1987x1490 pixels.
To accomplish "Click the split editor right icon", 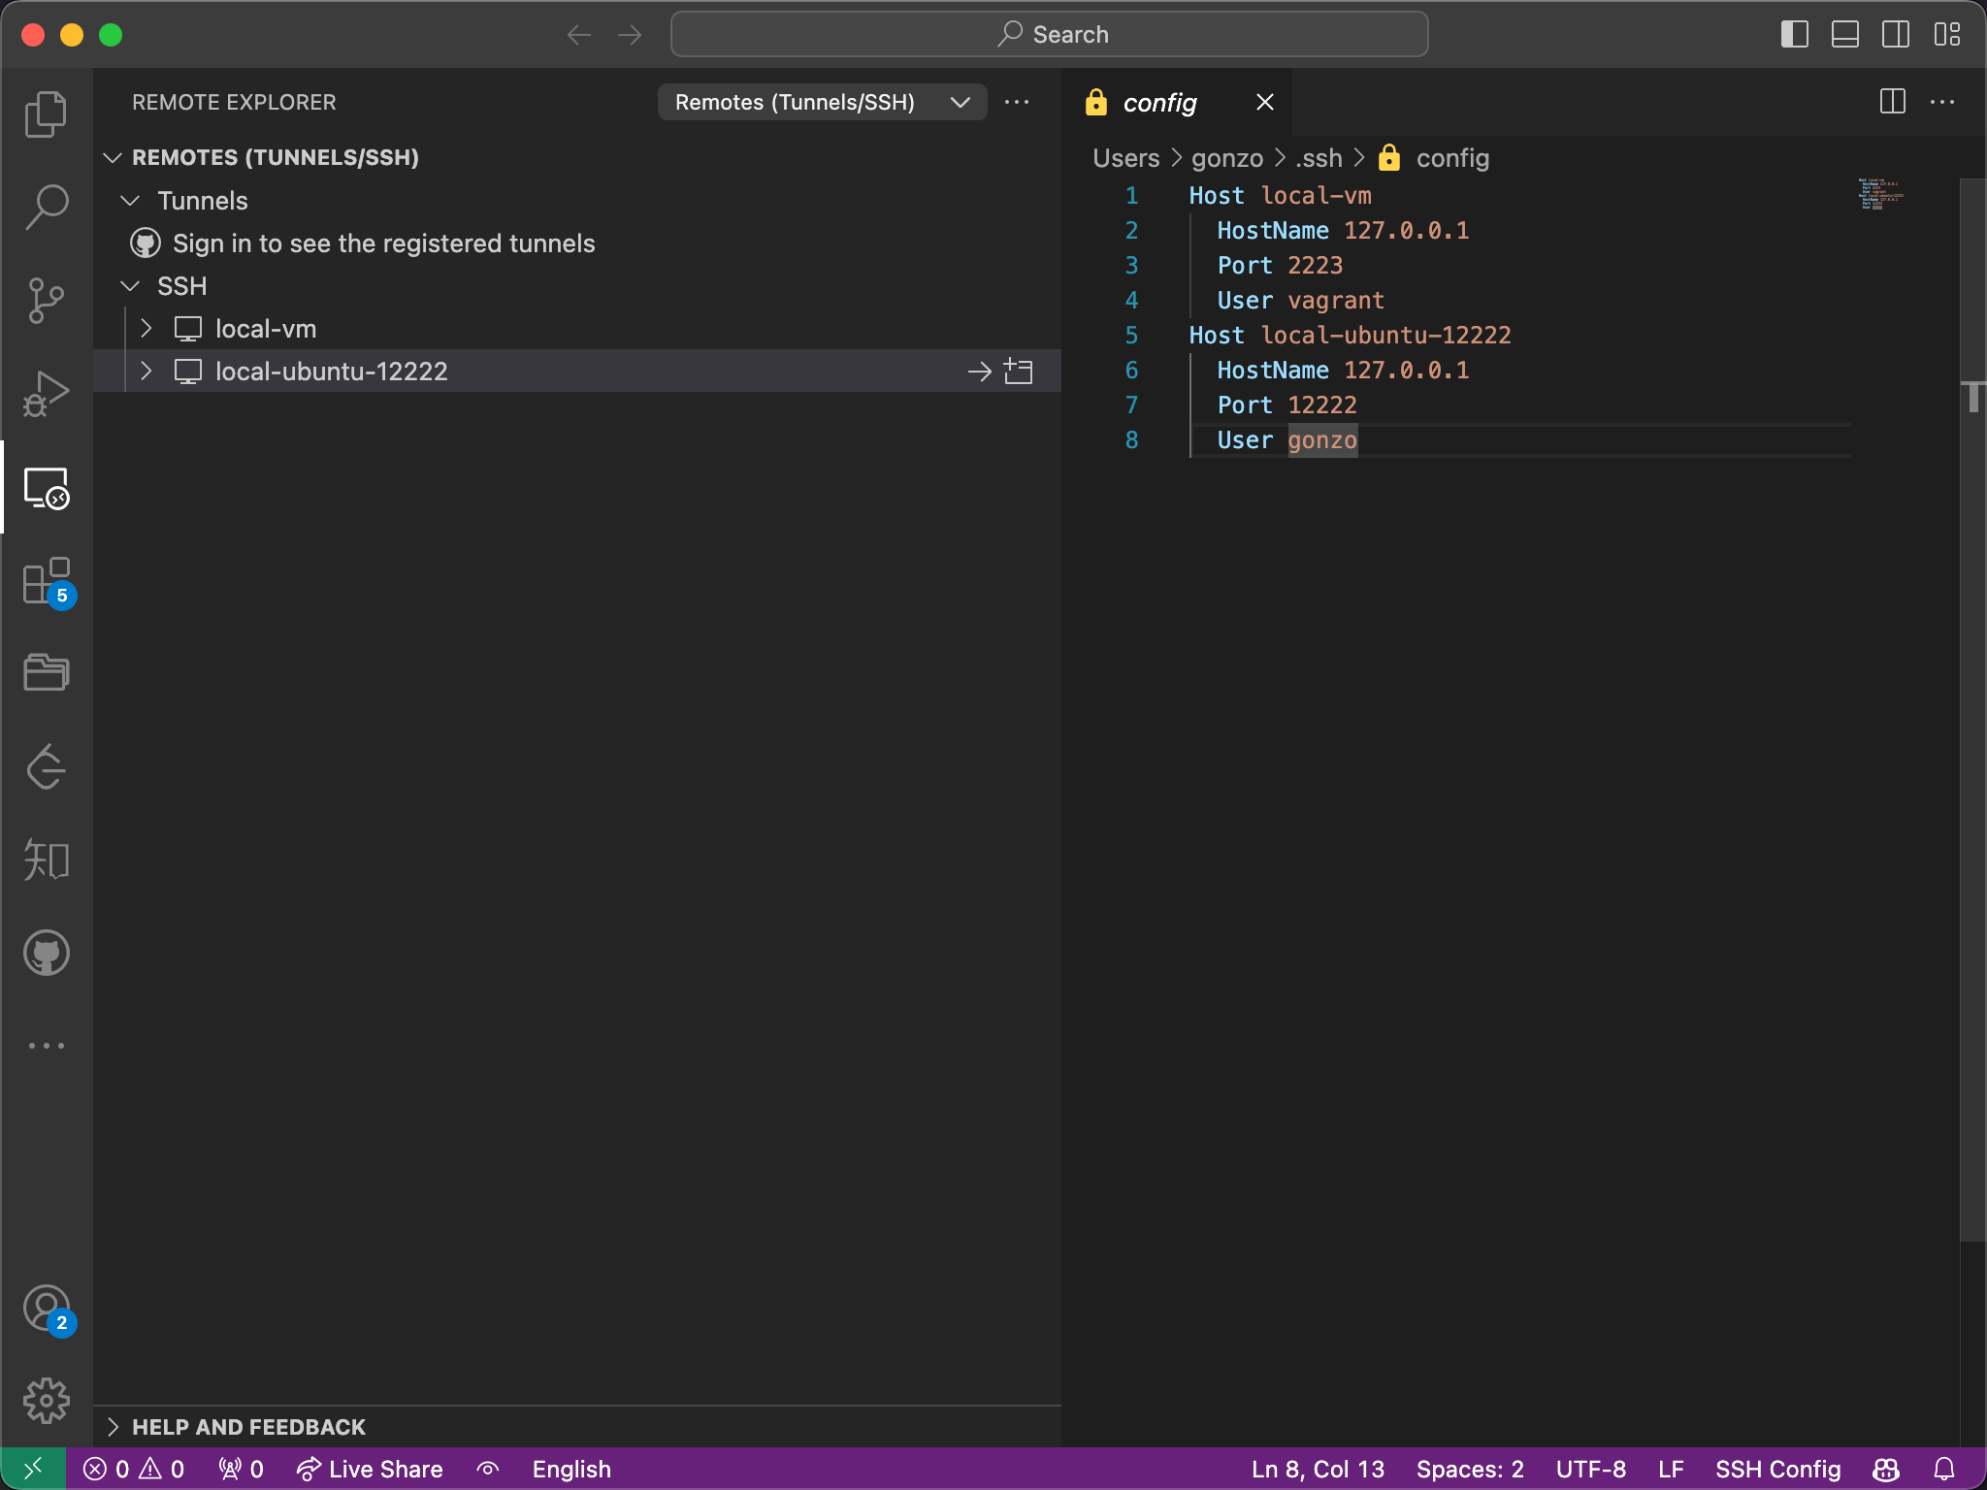I will click(1892, 102).
